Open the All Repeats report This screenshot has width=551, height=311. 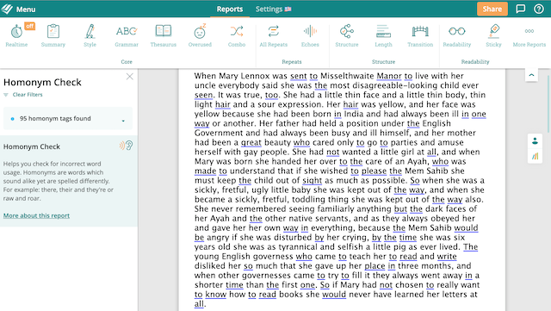pyautogui.click(x=274, y=35)
